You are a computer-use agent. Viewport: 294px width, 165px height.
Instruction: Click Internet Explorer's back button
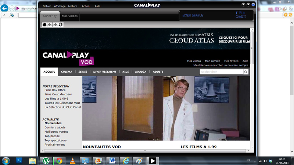click(x=4, y=8)
